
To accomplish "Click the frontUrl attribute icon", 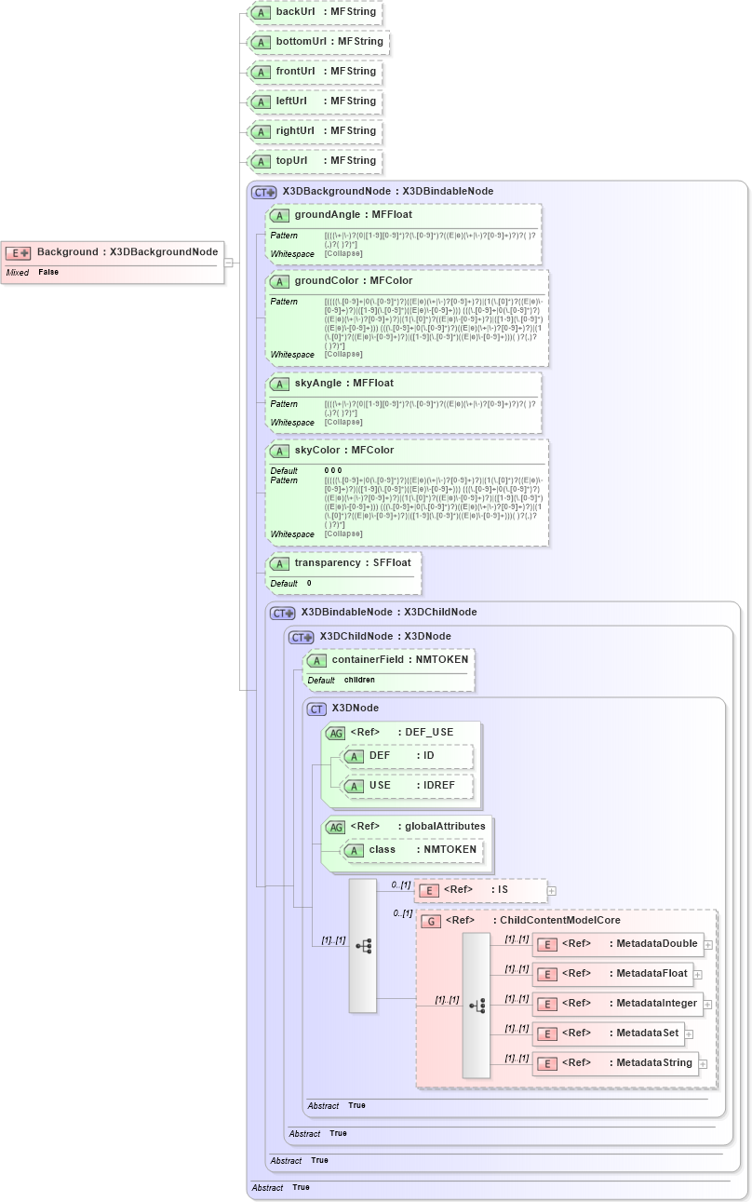I will click(262, 72).
